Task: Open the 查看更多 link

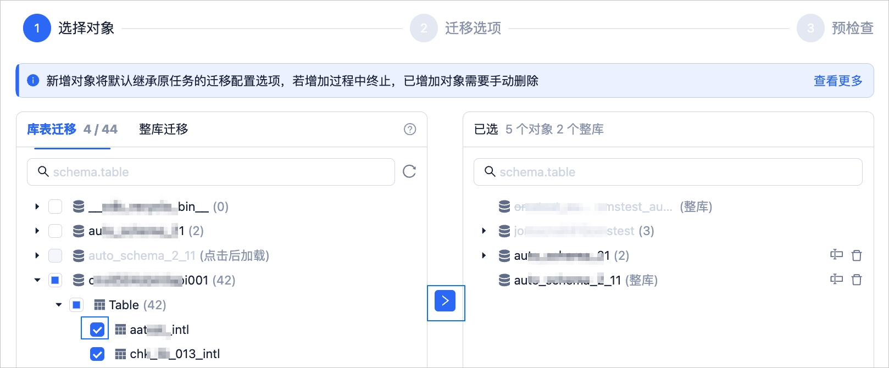Action: pos(838,81)
